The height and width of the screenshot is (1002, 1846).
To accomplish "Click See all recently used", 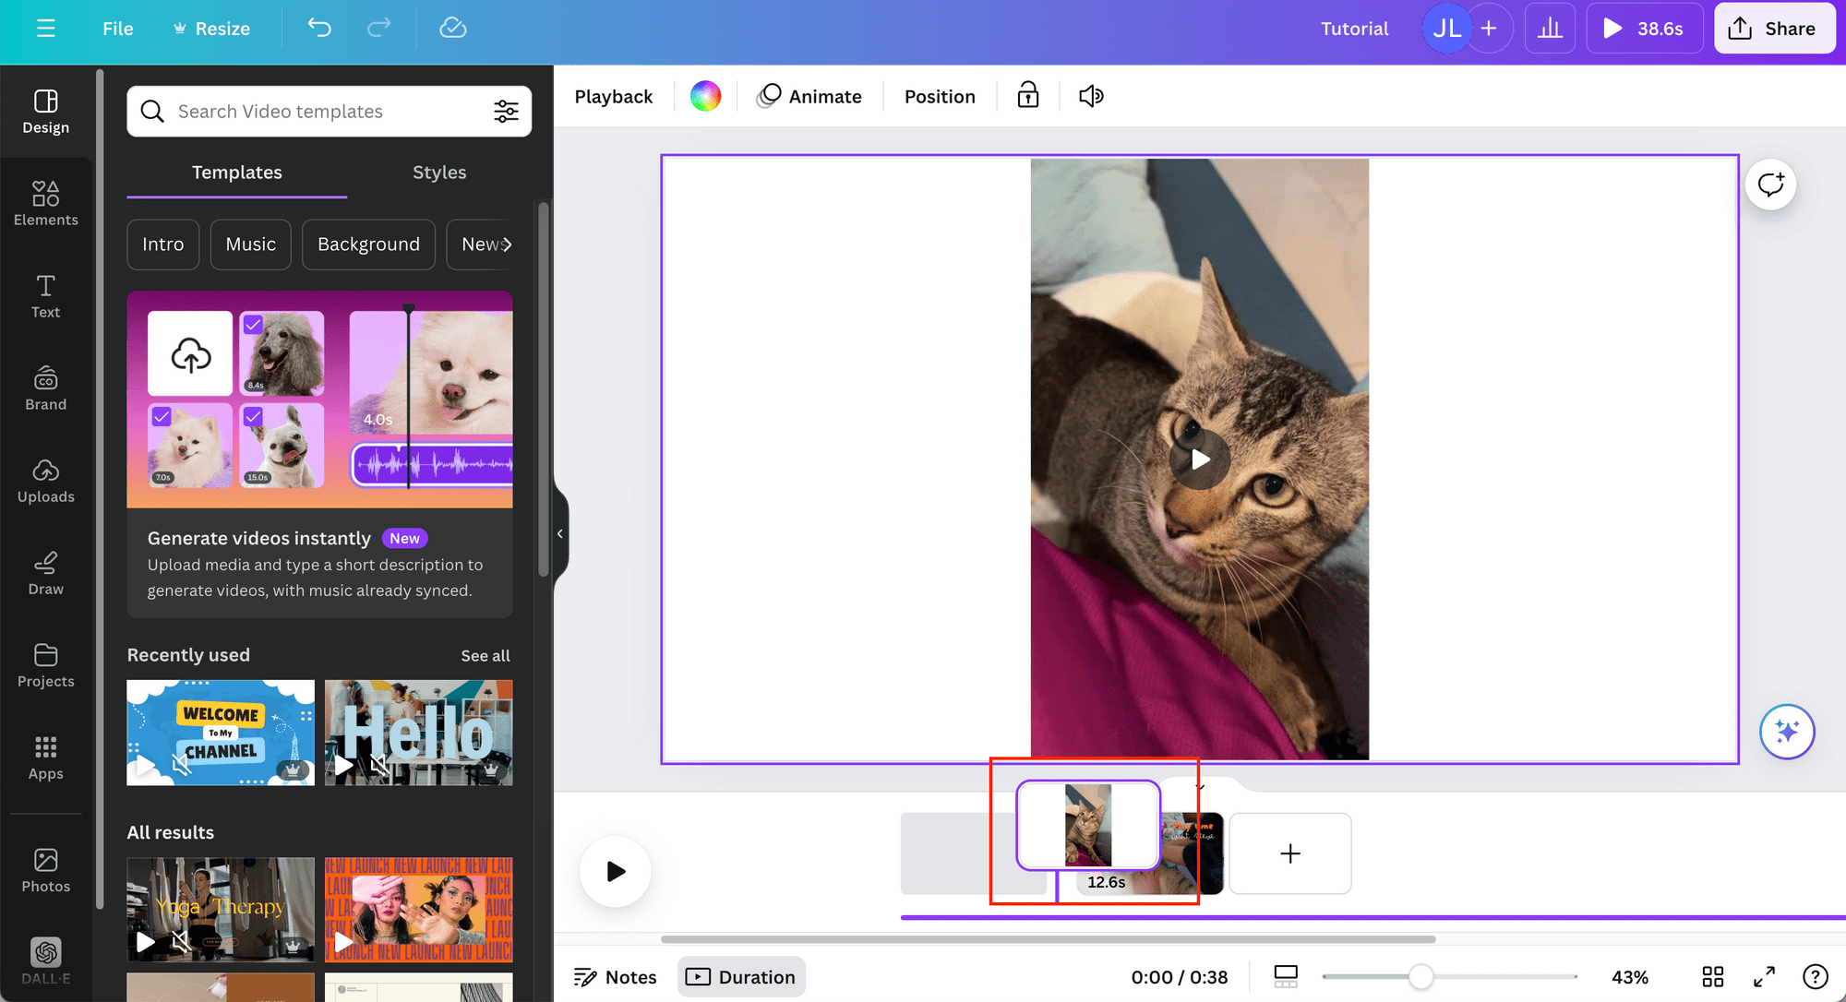I will click(485, 655).
